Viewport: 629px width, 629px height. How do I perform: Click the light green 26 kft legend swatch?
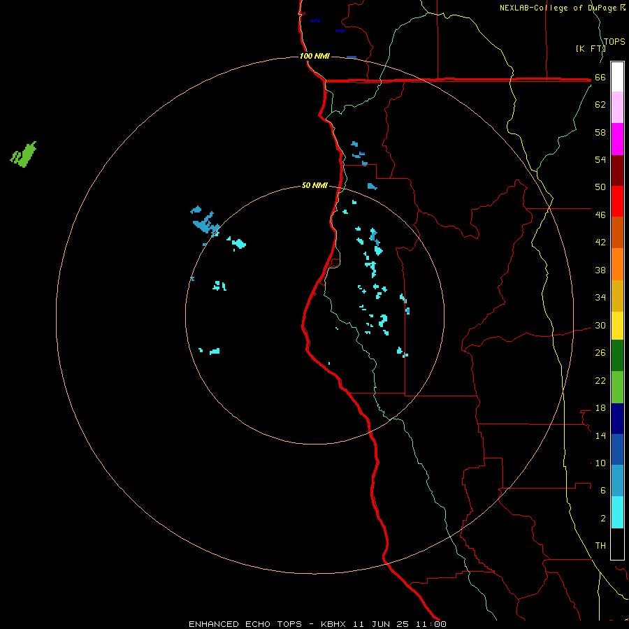(x=617, y=387)
